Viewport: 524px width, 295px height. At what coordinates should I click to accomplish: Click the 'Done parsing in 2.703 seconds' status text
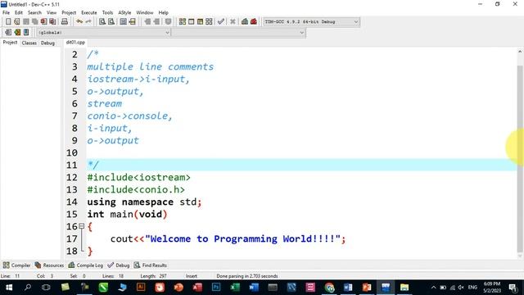[247, 276]
